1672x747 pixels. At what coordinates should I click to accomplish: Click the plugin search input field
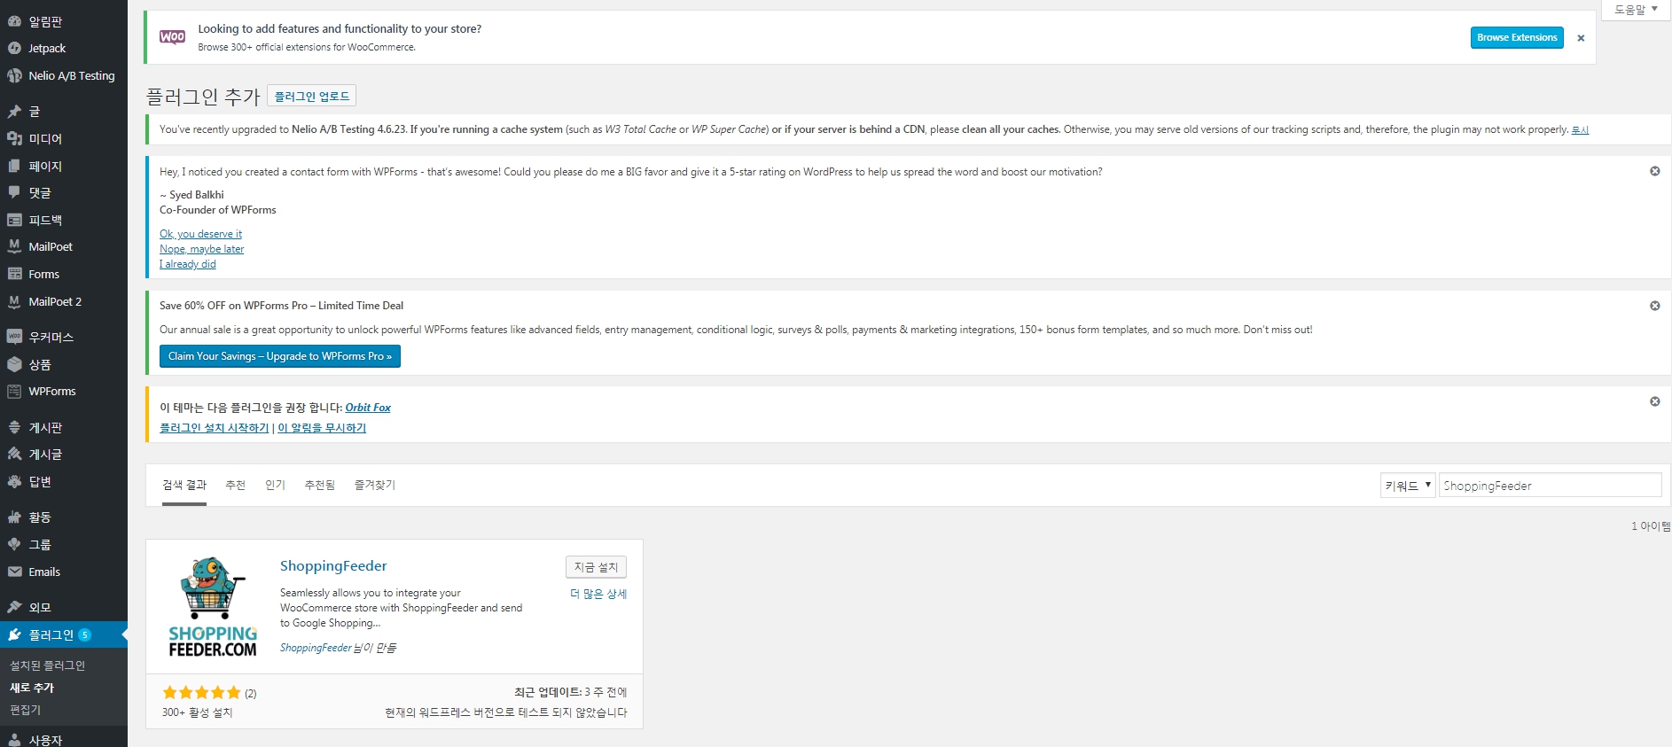coord(1549,486)
